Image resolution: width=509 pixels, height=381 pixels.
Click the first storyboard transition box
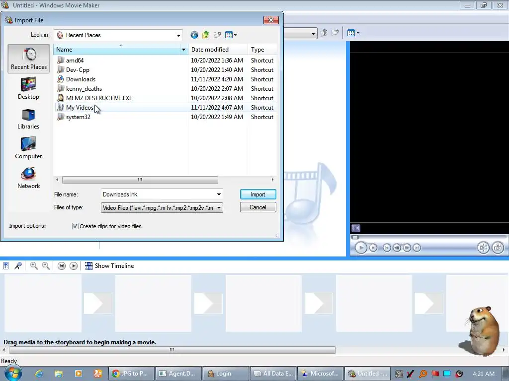coord(98,304)
